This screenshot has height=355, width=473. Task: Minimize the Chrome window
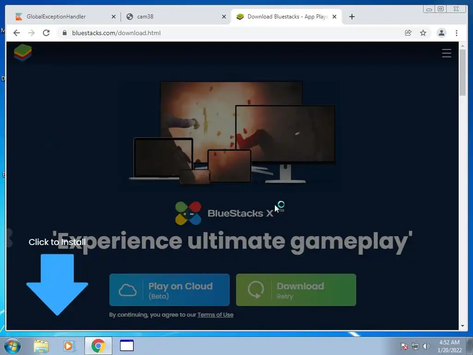(x=429, y=9)
